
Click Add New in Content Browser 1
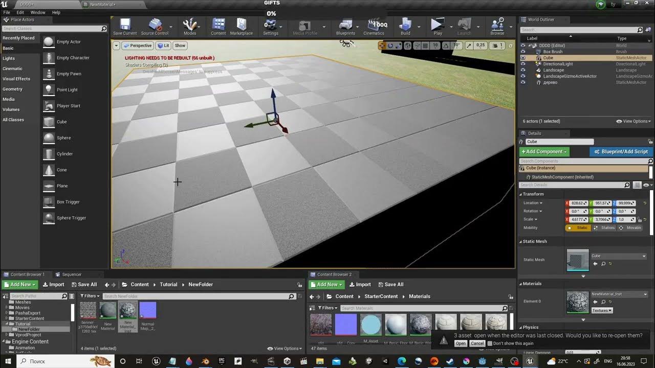(20, 285)
